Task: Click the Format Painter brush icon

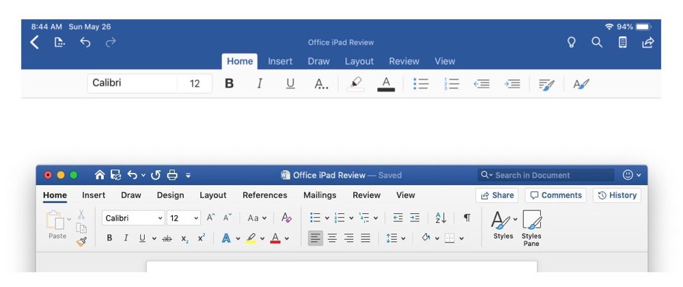Action: coord(81,241)
